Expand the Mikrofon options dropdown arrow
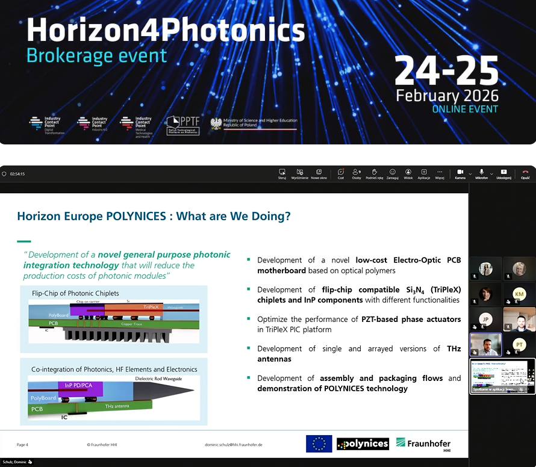 click(491, 174)
